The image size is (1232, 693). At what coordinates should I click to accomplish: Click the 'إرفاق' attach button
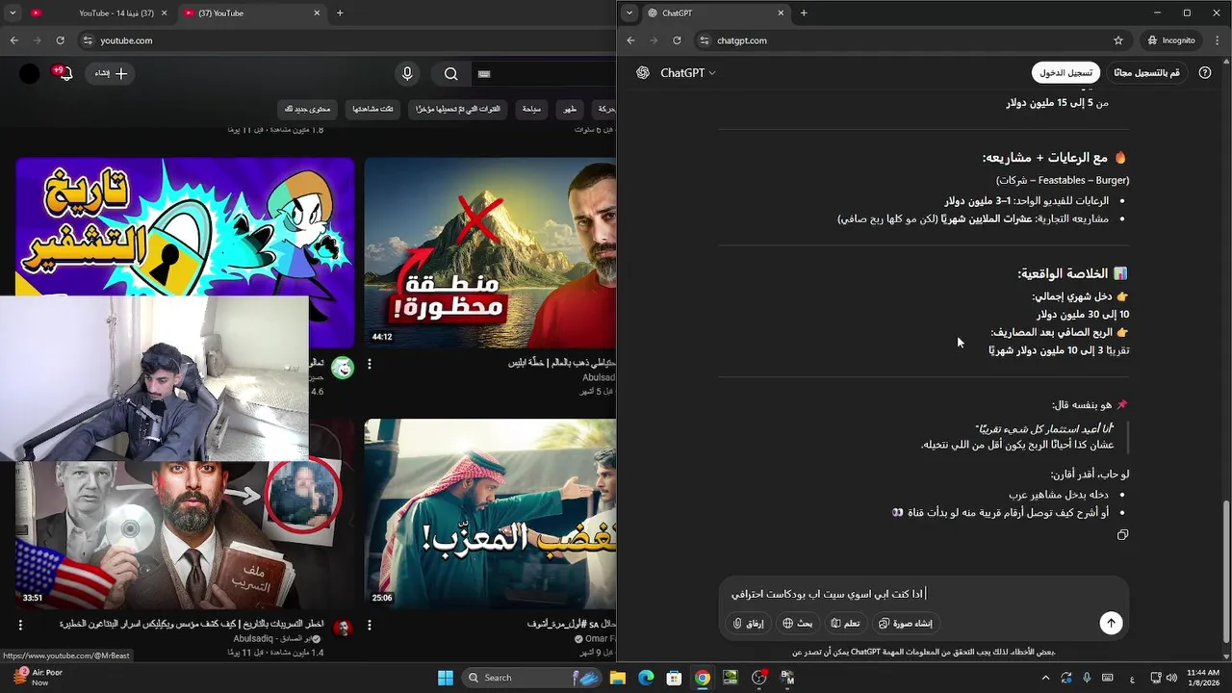[x=748, y=623]
